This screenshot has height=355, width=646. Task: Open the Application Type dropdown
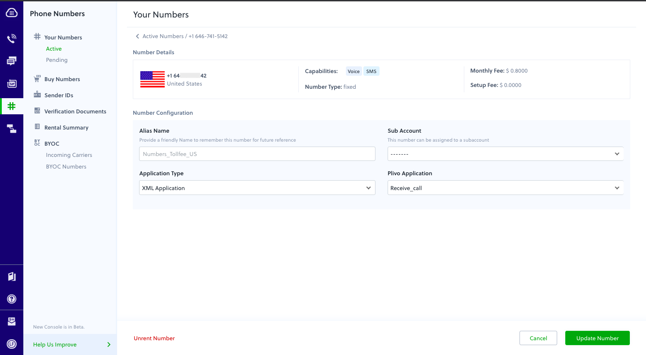click(257, 187)
